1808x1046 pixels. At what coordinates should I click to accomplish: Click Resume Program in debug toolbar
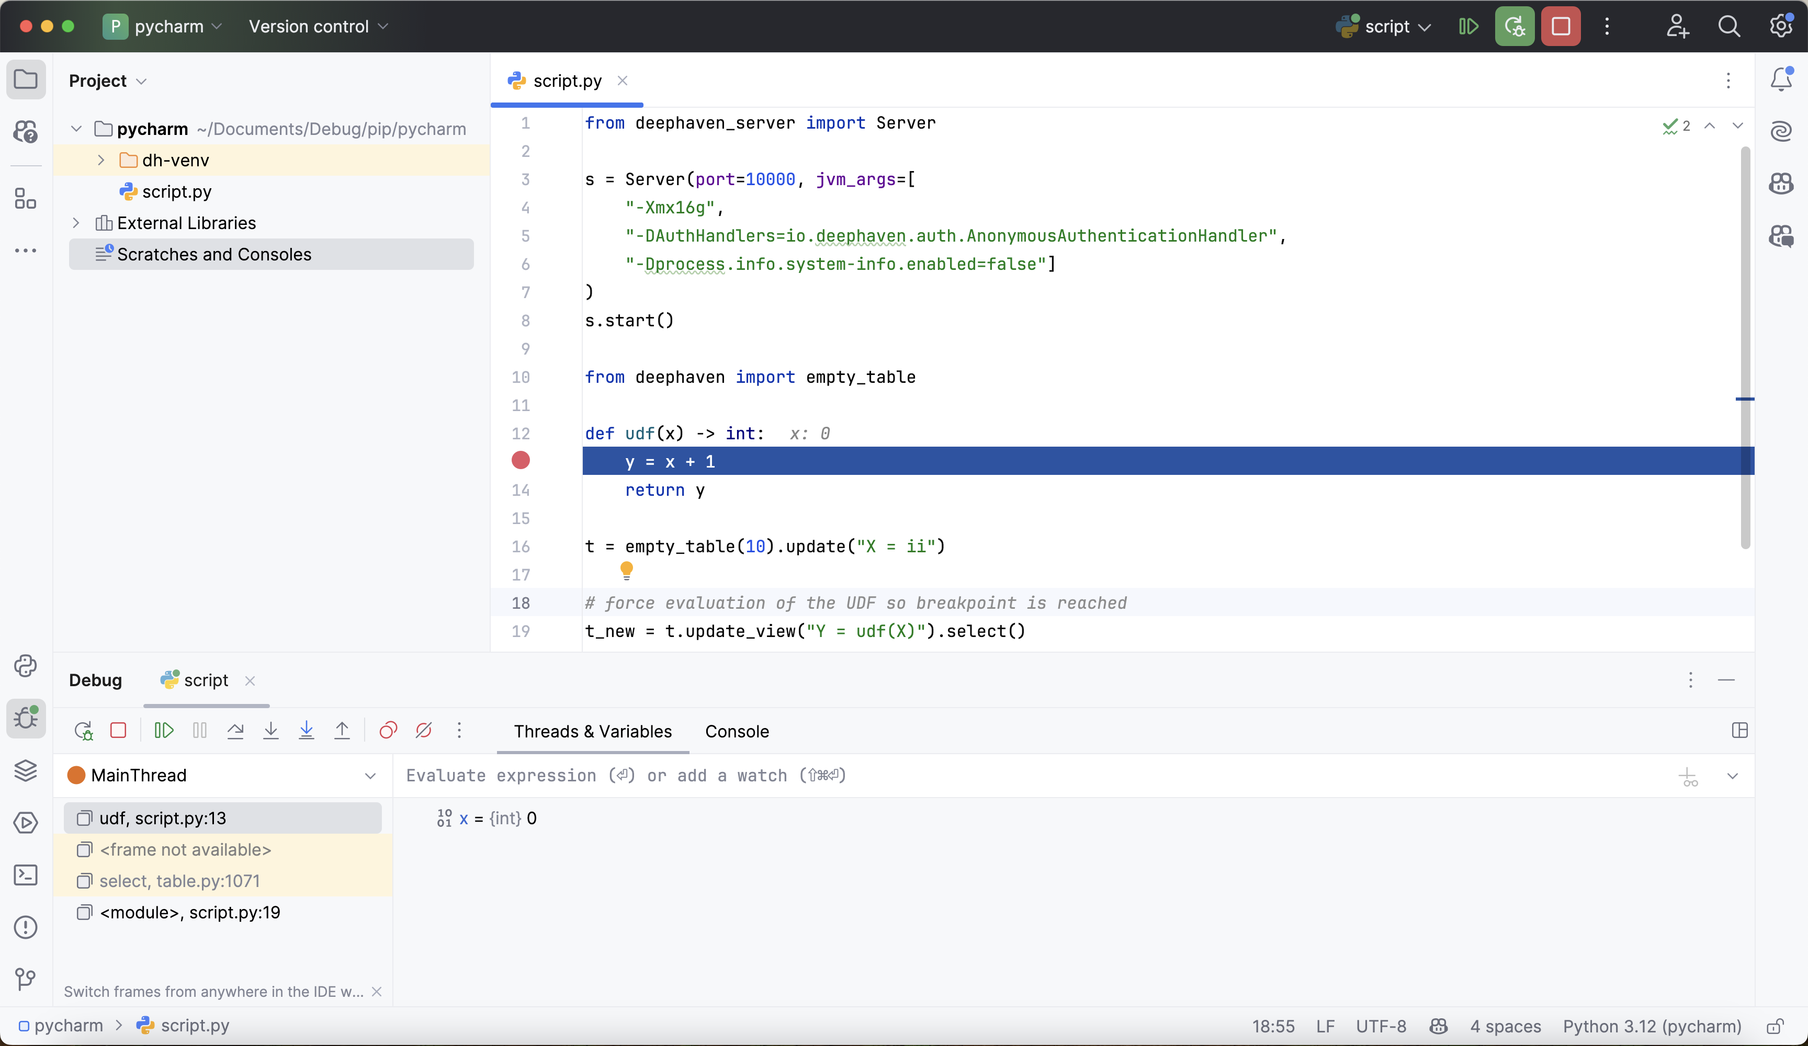click(x=164, y=730)
